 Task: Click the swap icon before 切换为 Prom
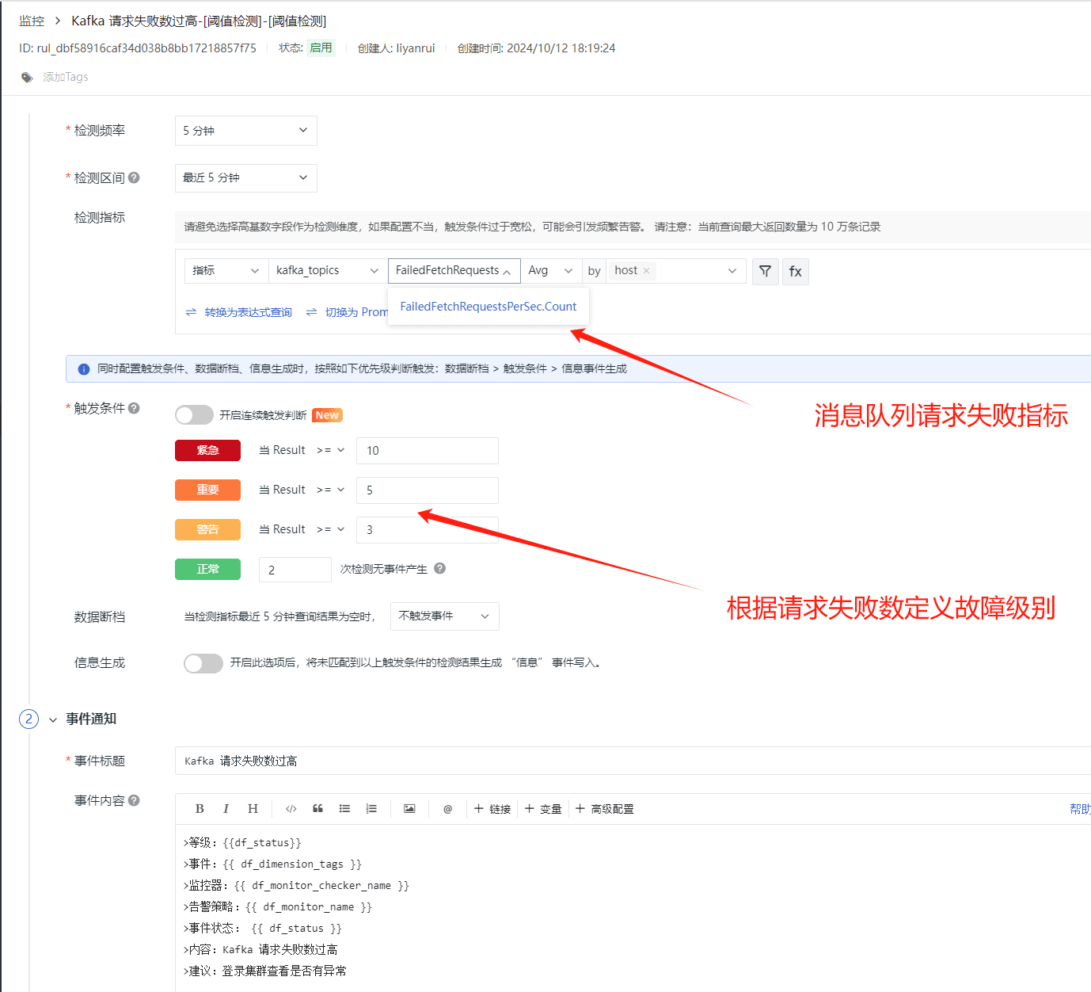(x=311, y=312)
